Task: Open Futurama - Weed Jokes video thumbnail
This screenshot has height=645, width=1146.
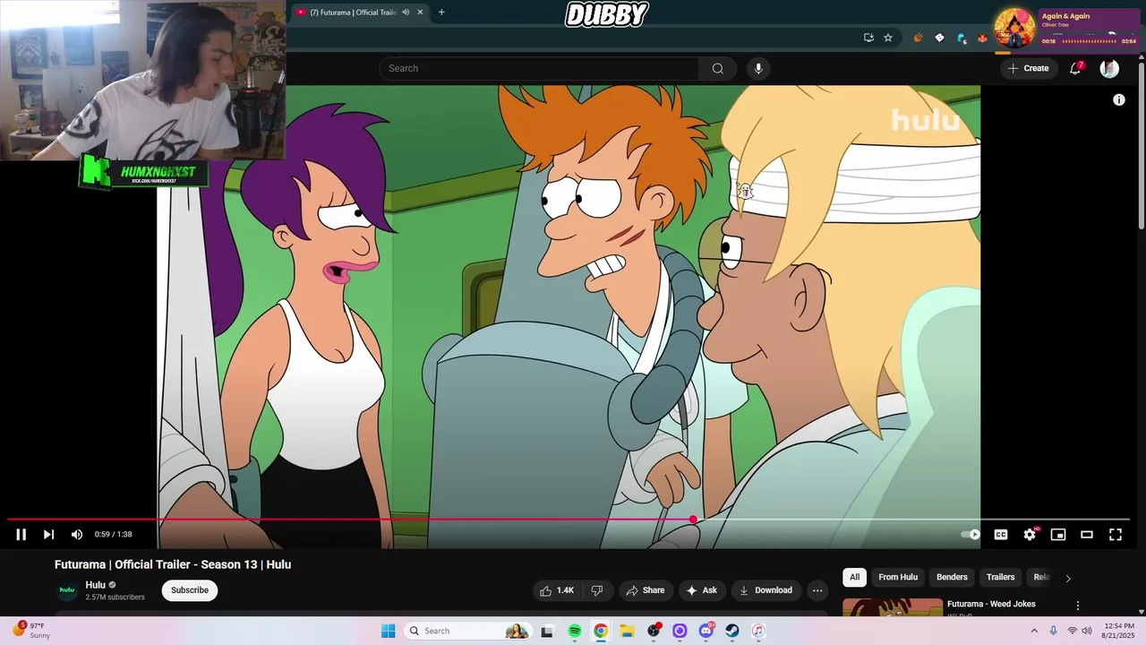Action: coord(893,607)
